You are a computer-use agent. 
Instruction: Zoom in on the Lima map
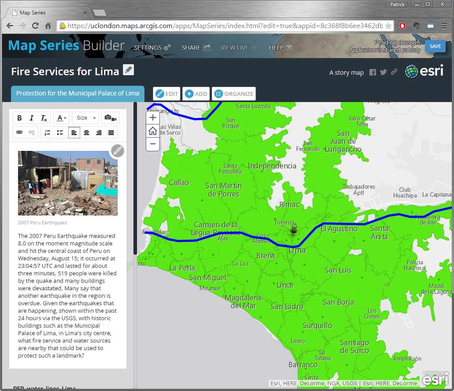point(153,117)
